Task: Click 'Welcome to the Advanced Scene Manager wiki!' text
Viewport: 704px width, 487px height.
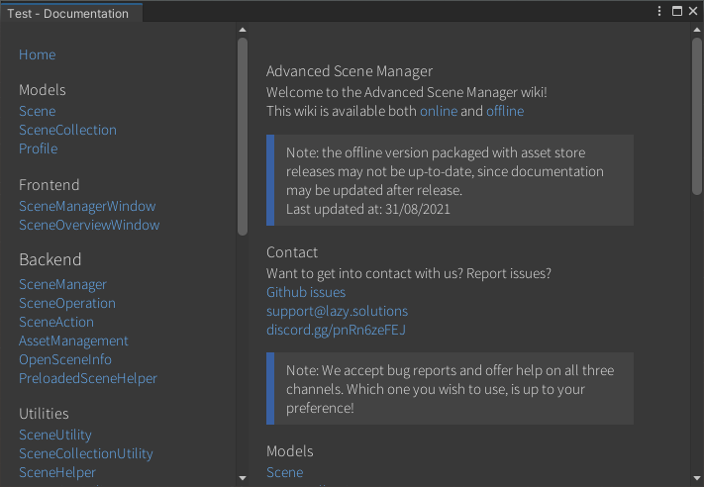Action: [x=407, y=92]
